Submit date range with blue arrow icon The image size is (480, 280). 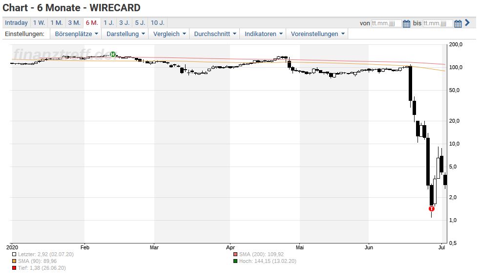(x=467, y=22)
